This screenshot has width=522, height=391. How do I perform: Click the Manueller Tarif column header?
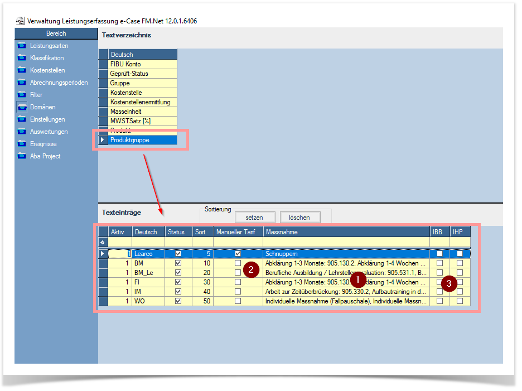pos(238,232)
